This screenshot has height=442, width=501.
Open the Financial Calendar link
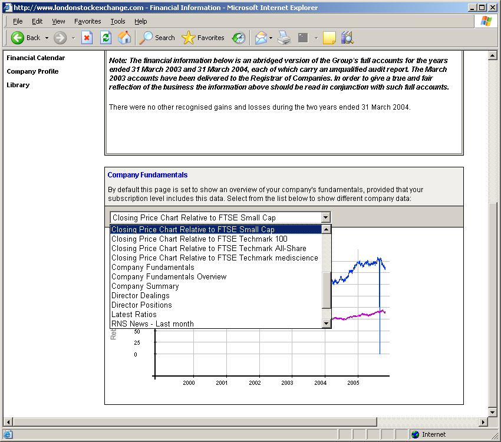tap(36, 58)
